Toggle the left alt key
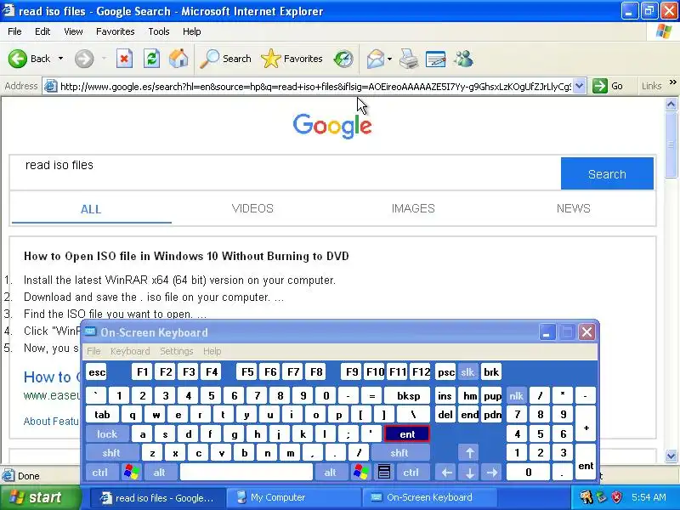This screenshot has height=510, width=680. pyautogui.click(x=159, y=473)
